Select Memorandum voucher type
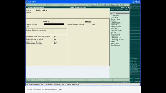Image resolution: width=166 pixels, height=93 pixels. (115, 23)
